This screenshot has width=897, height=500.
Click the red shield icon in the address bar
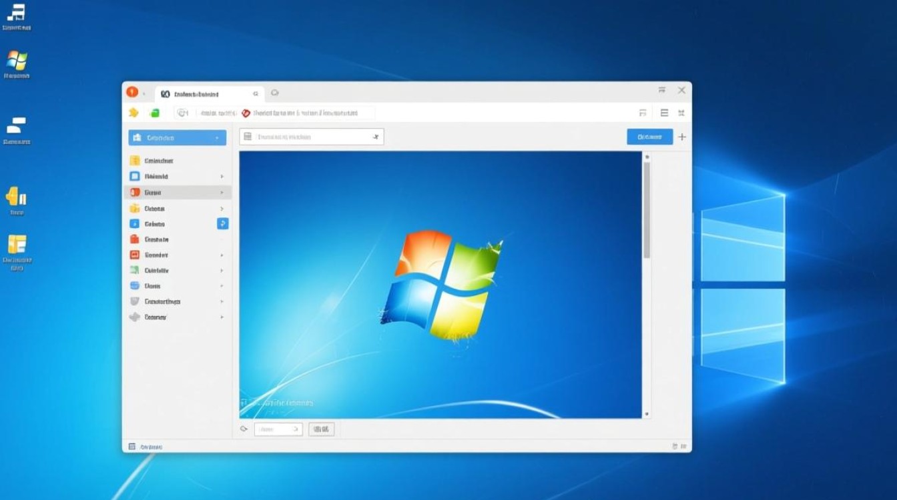(246, 113)
